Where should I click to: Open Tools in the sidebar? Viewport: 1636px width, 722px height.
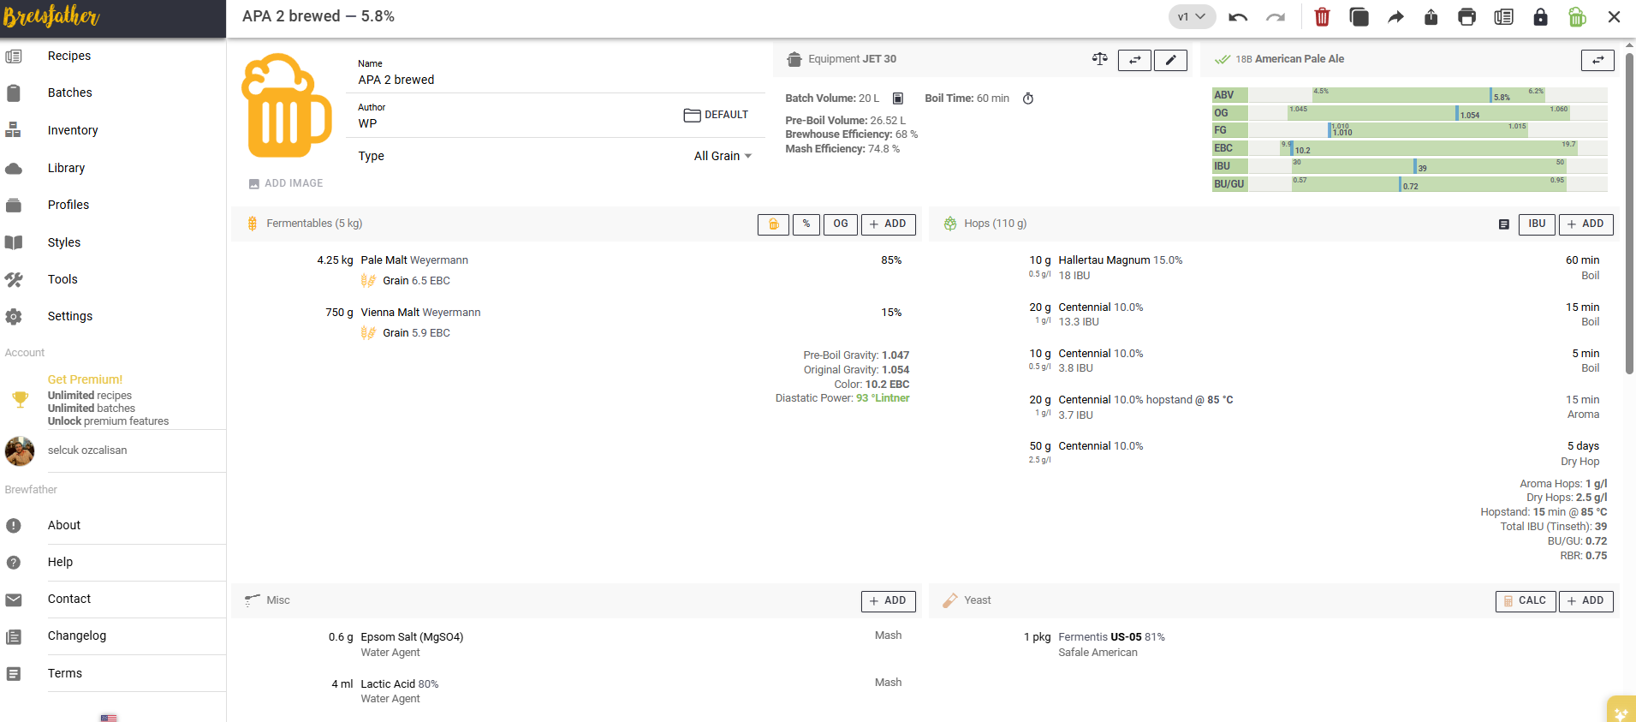113,279
